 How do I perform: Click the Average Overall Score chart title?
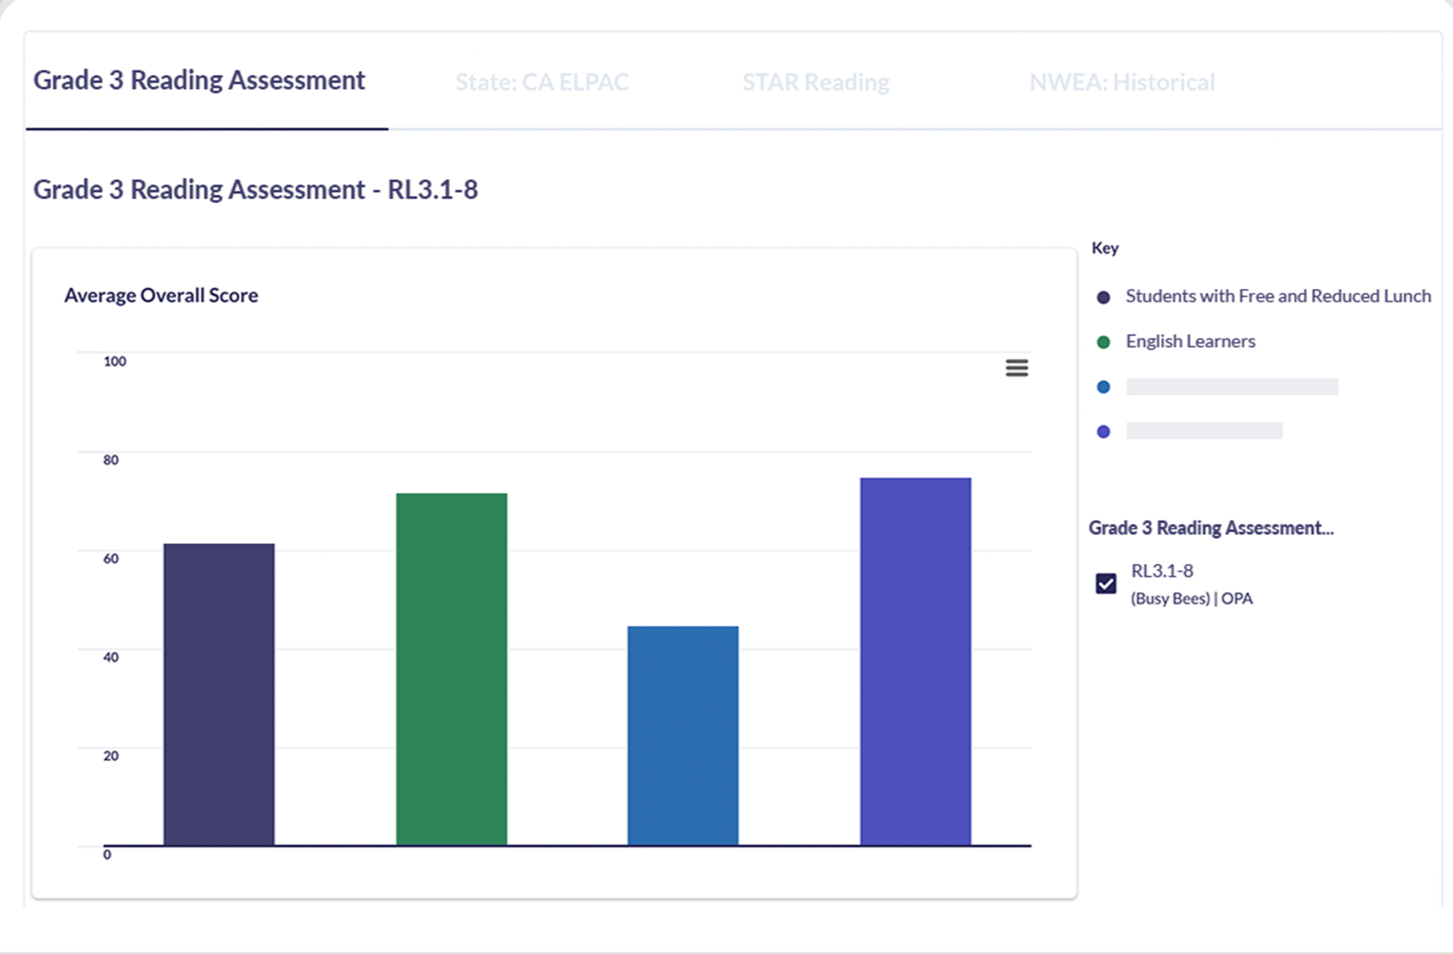tap(161, 296)
